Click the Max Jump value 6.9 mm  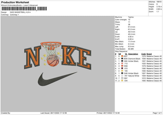[131, 46]
